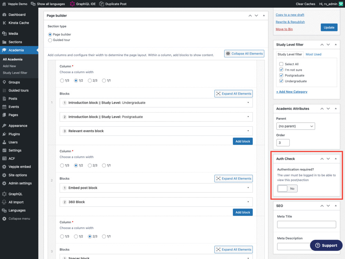This screenshot has height=259, width=345.
Task: Select the Page builder section type
Action: coord(50,35)
